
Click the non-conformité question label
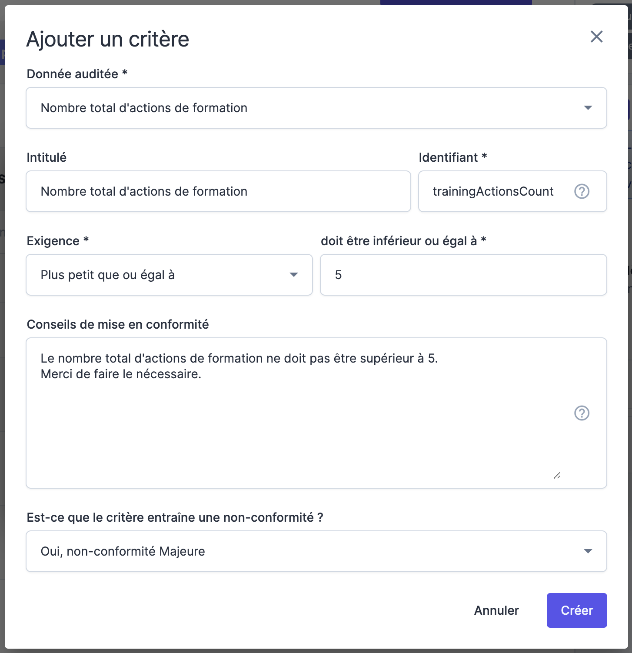click(175, 517)
